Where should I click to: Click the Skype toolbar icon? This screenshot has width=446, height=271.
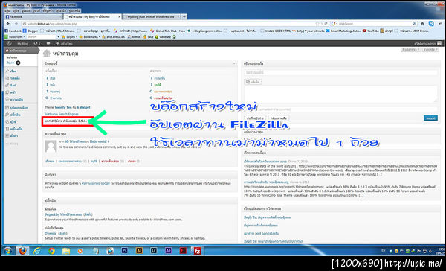click(431, 24)
